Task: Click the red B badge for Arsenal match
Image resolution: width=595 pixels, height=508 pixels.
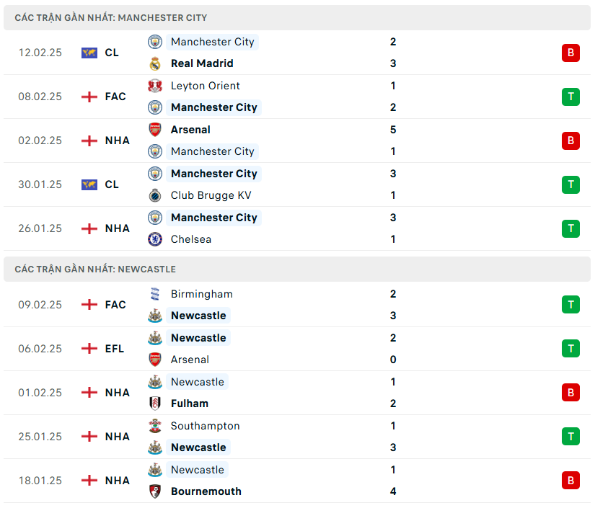Action: pos(570,141)
